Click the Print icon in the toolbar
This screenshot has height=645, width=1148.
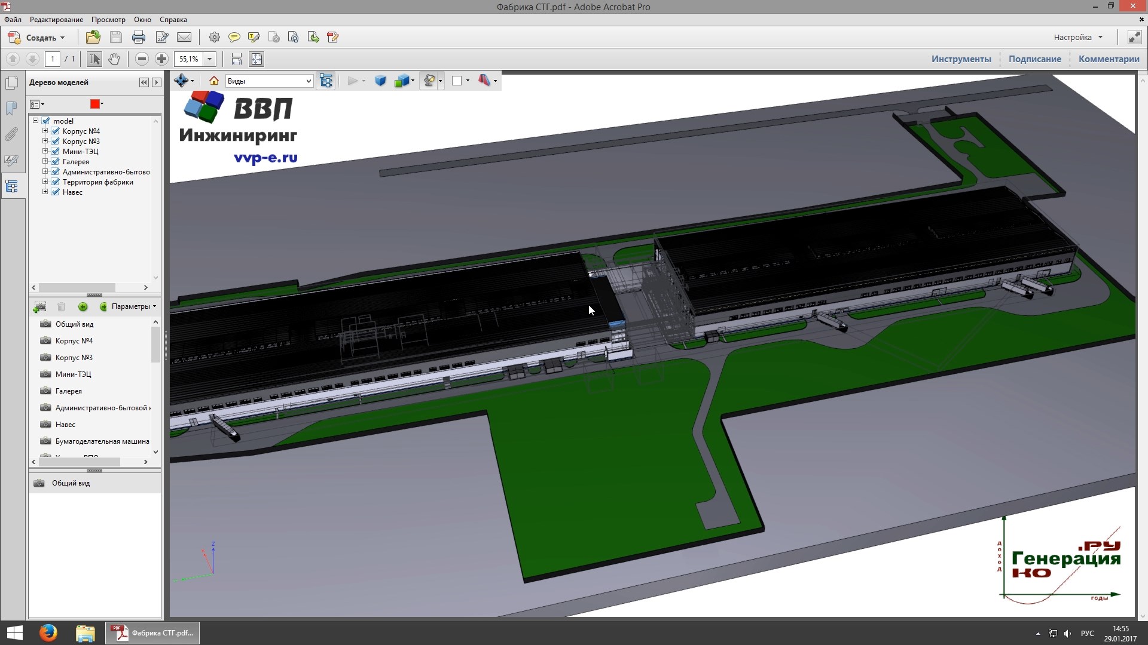point(139,37)
